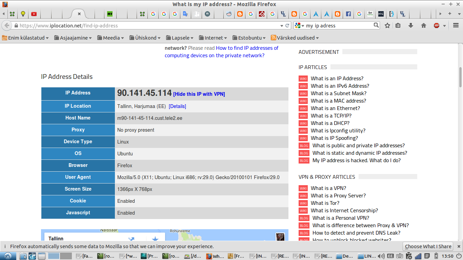Open the Adblock Plus dropdown arrow
The width and height of the screenshot is (463, 260).
click(444, 26)
